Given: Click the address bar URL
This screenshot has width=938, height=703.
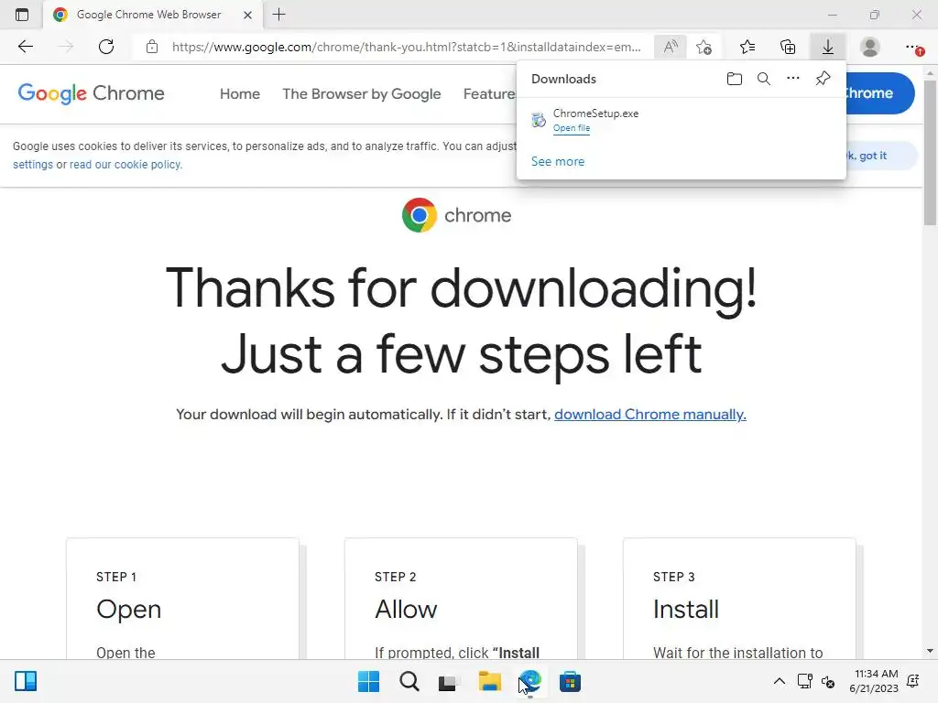Looking at the screenshot, I should pyautogui.click(x=406, y=47).
